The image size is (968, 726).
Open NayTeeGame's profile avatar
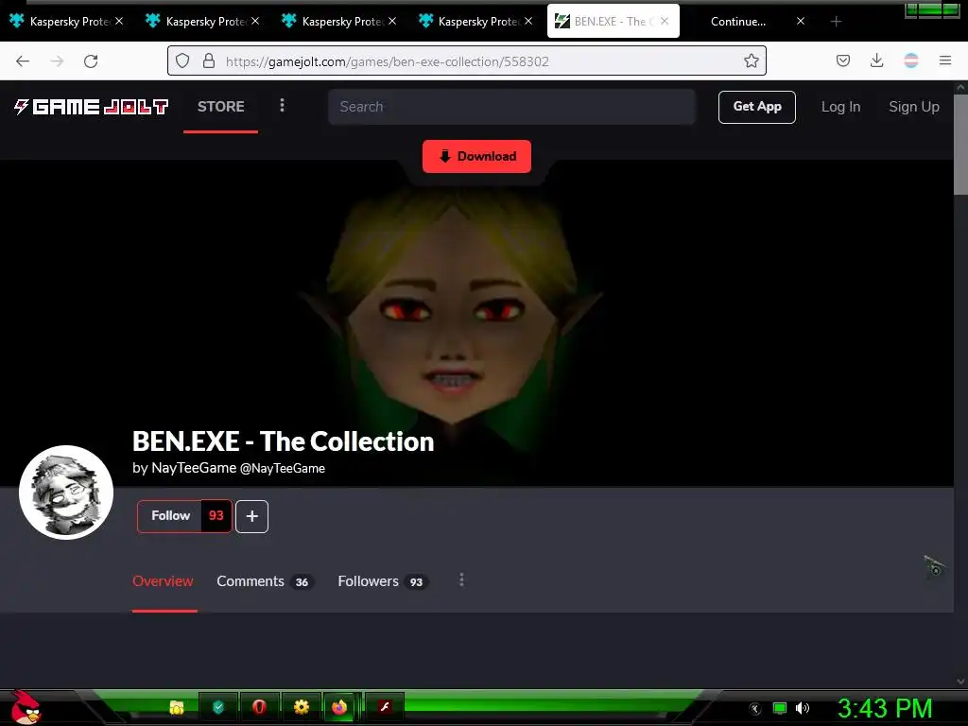click(66, 492)
